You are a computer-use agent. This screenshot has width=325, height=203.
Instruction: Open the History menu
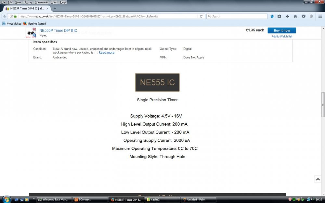[x=28, y=2]
